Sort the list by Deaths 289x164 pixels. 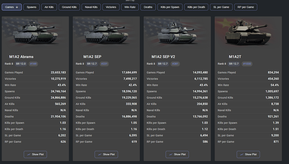(148, 7)
